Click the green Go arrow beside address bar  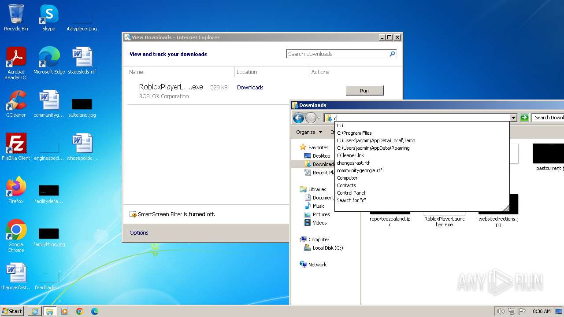pyautogui.click(x=524, y=118)
